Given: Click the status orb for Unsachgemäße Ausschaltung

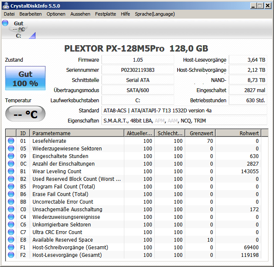Looking at the screenshot, I should (11, 209).
